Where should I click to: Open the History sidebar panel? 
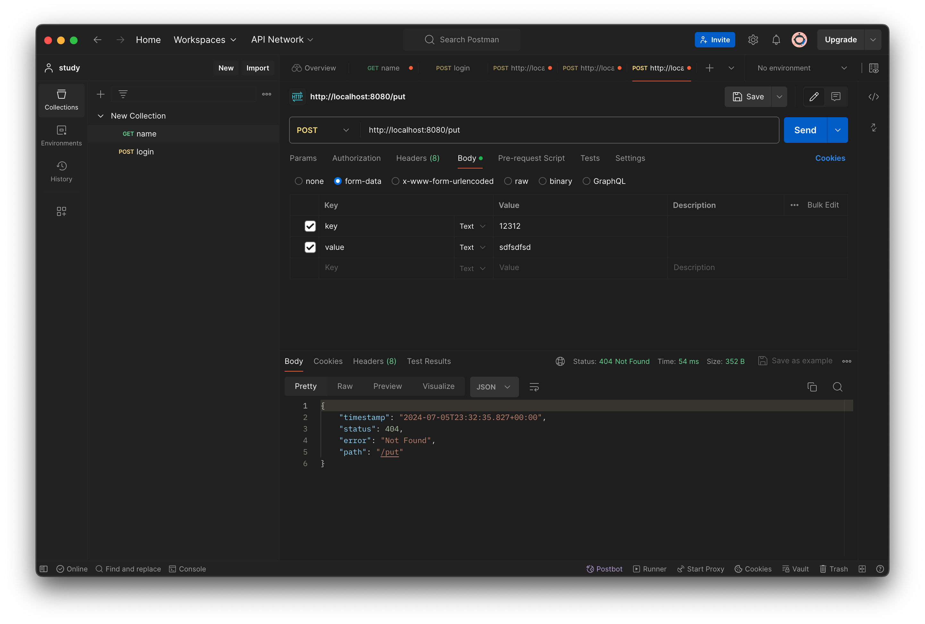[x=61, y=171]
